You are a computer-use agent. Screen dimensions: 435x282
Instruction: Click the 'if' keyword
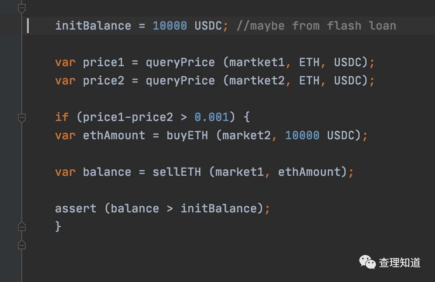[x=61, y=117]
